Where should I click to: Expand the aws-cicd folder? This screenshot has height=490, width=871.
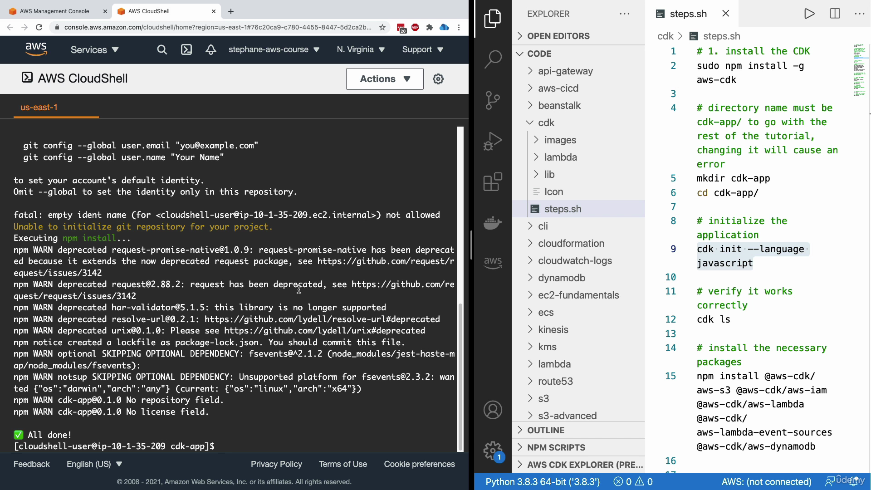click(578, 88)
